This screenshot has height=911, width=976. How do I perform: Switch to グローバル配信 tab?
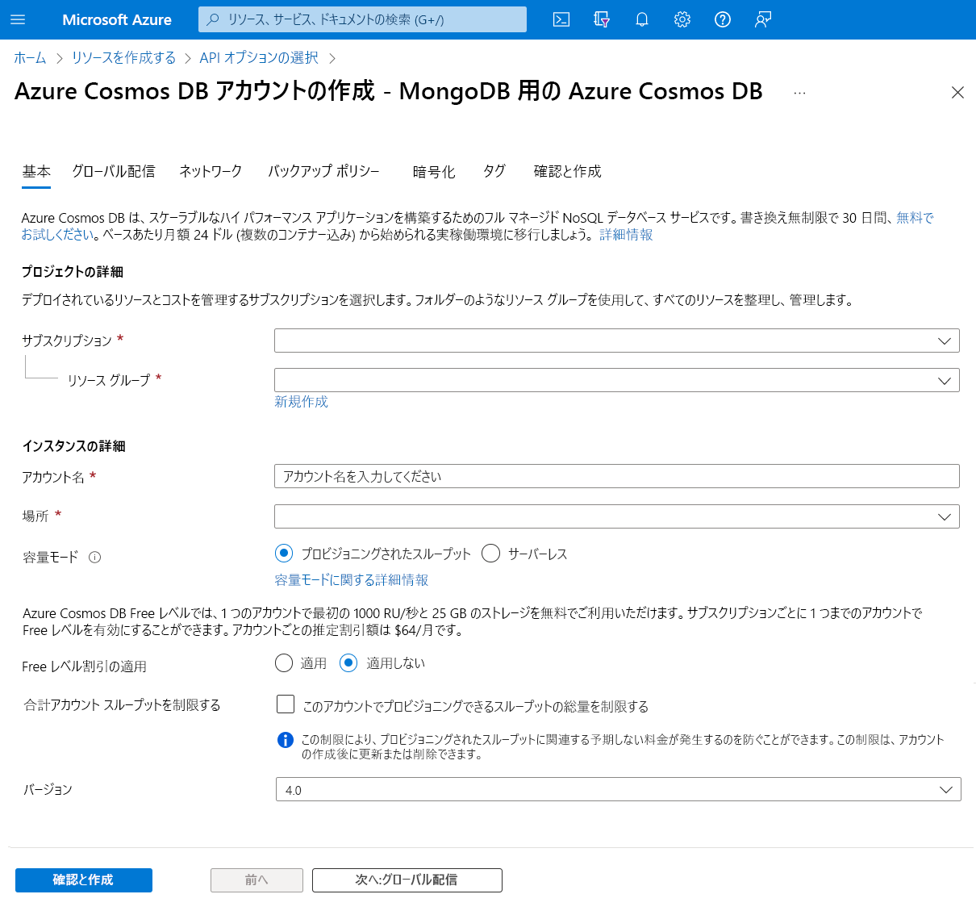point(114,171)
